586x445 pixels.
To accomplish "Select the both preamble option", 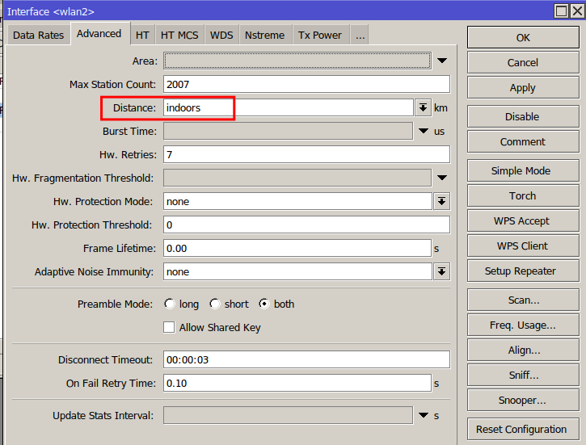I will point(264,304).
